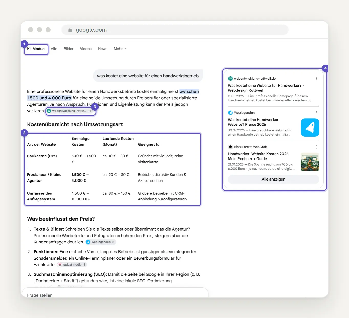The image size is (349, 318).
Task: Click the 'Freelancer / Kleine Agentur' table cell
Action: coord(44,177)
